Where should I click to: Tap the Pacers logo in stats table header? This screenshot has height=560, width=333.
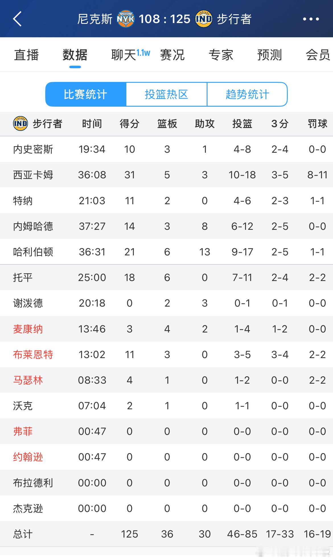(20, 124)
